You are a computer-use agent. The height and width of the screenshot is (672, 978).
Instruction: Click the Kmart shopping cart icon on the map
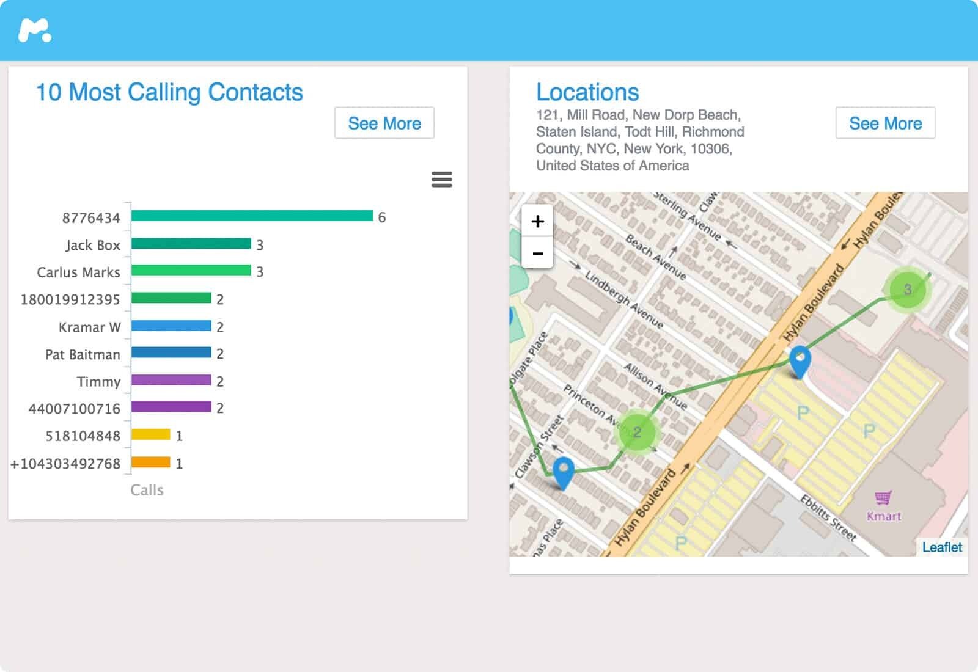click(883, 497)
